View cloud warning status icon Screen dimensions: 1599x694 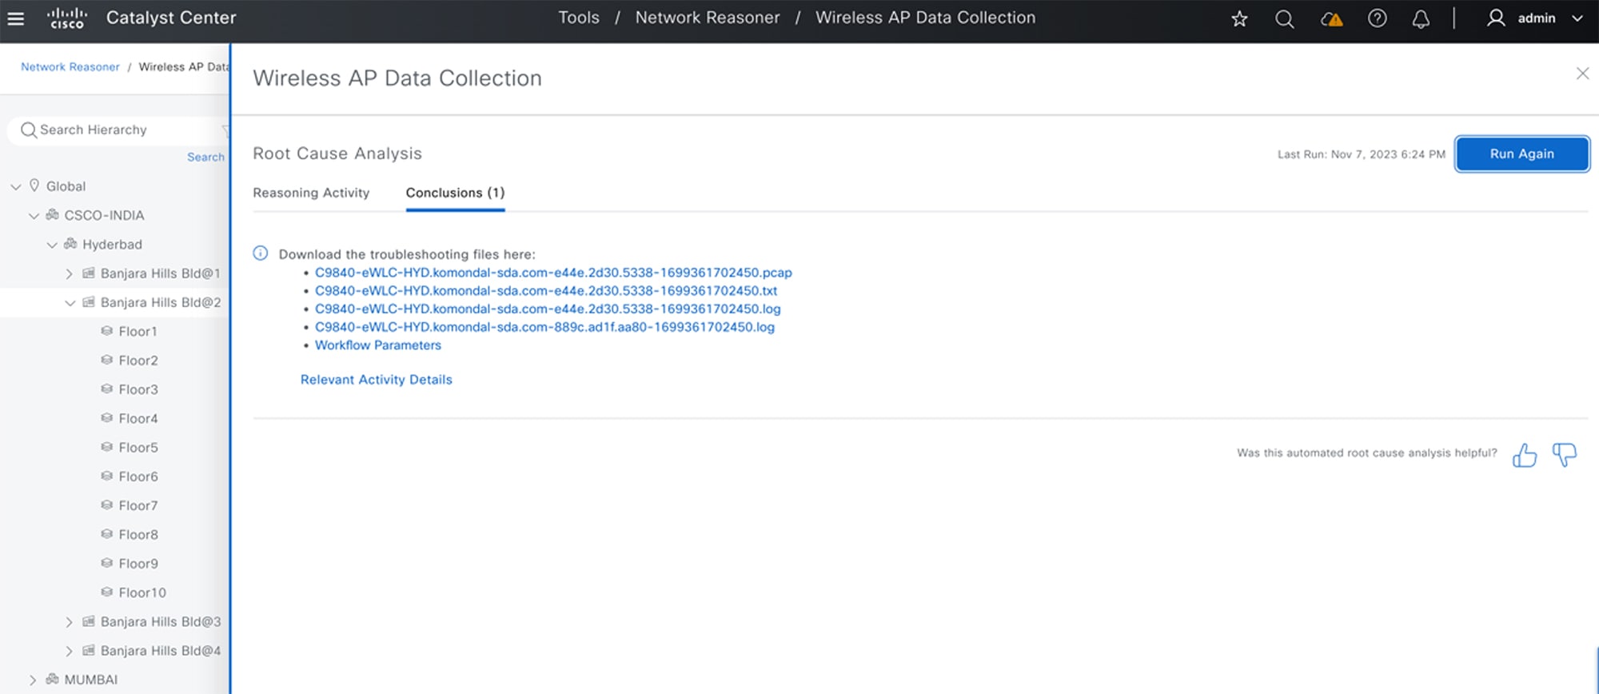(1331, 18)
